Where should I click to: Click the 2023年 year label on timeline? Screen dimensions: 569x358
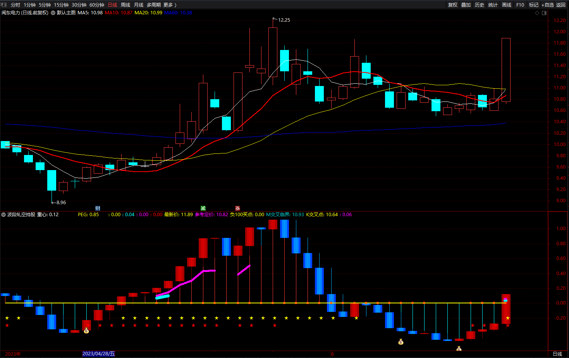(13, 354)
